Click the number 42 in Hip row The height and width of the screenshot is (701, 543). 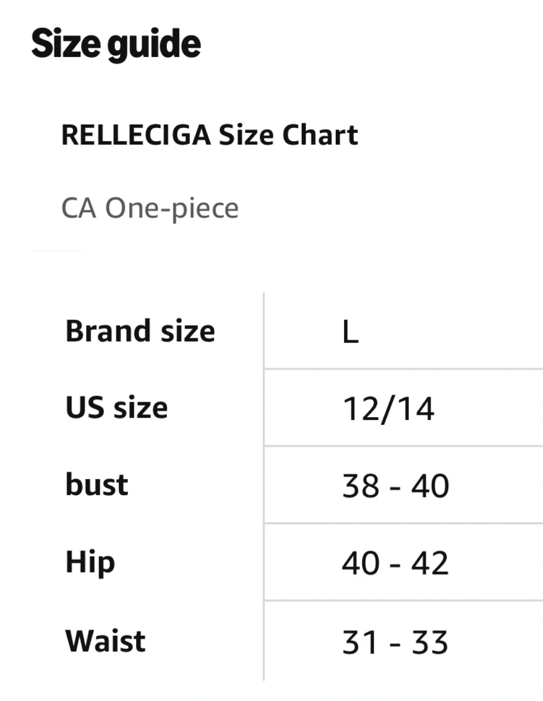coord(430,563)
